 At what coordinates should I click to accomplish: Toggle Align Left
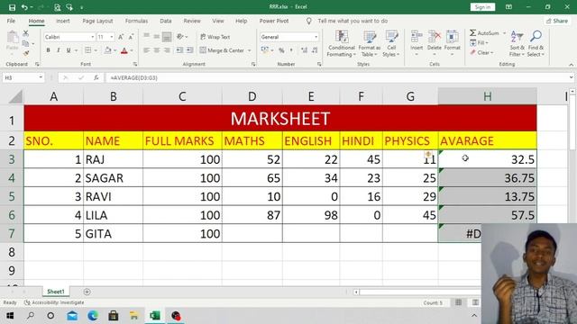tap(146, 50)
